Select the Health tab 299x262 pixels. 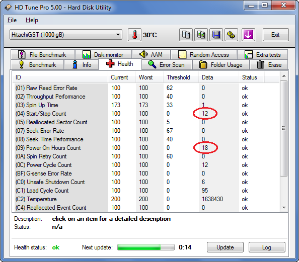[120, 64]
